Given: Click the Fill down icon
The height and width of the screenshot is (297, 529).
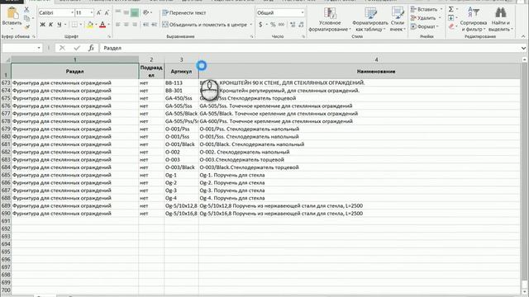Looking at the screenshot, I should [451, 18].
